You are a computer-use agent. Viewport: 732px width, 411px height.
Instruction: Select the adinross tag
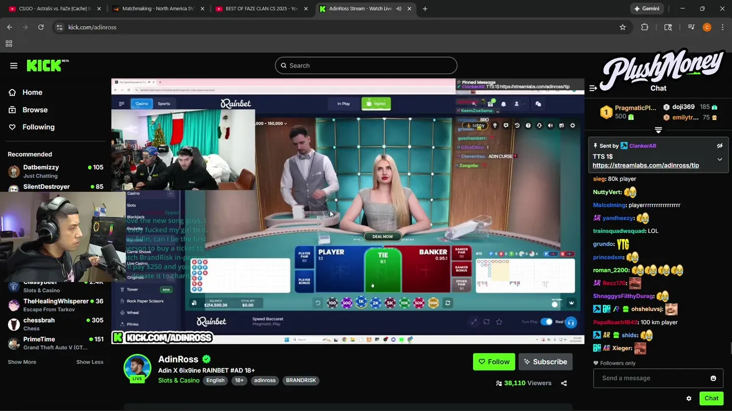point(265,380)
